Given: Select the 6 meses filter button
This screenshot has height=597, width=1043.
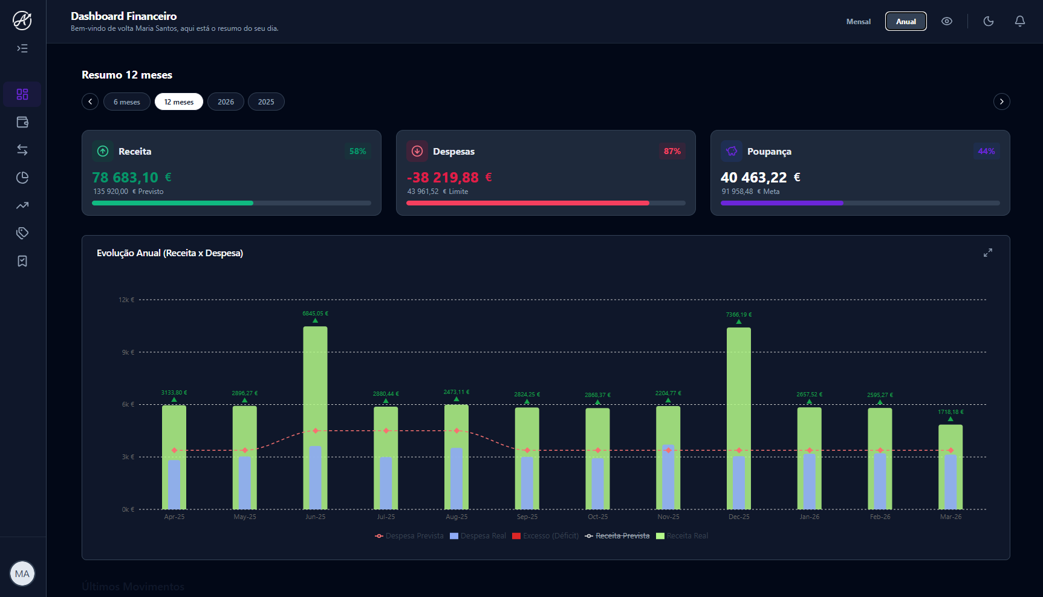Looking at the screenshot, I should coord(126,102).
